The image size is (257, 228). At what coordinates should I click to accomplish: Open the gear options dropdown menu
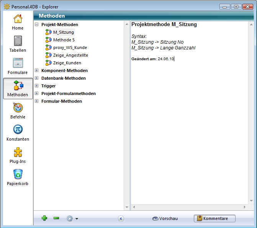tap(72, 218)
